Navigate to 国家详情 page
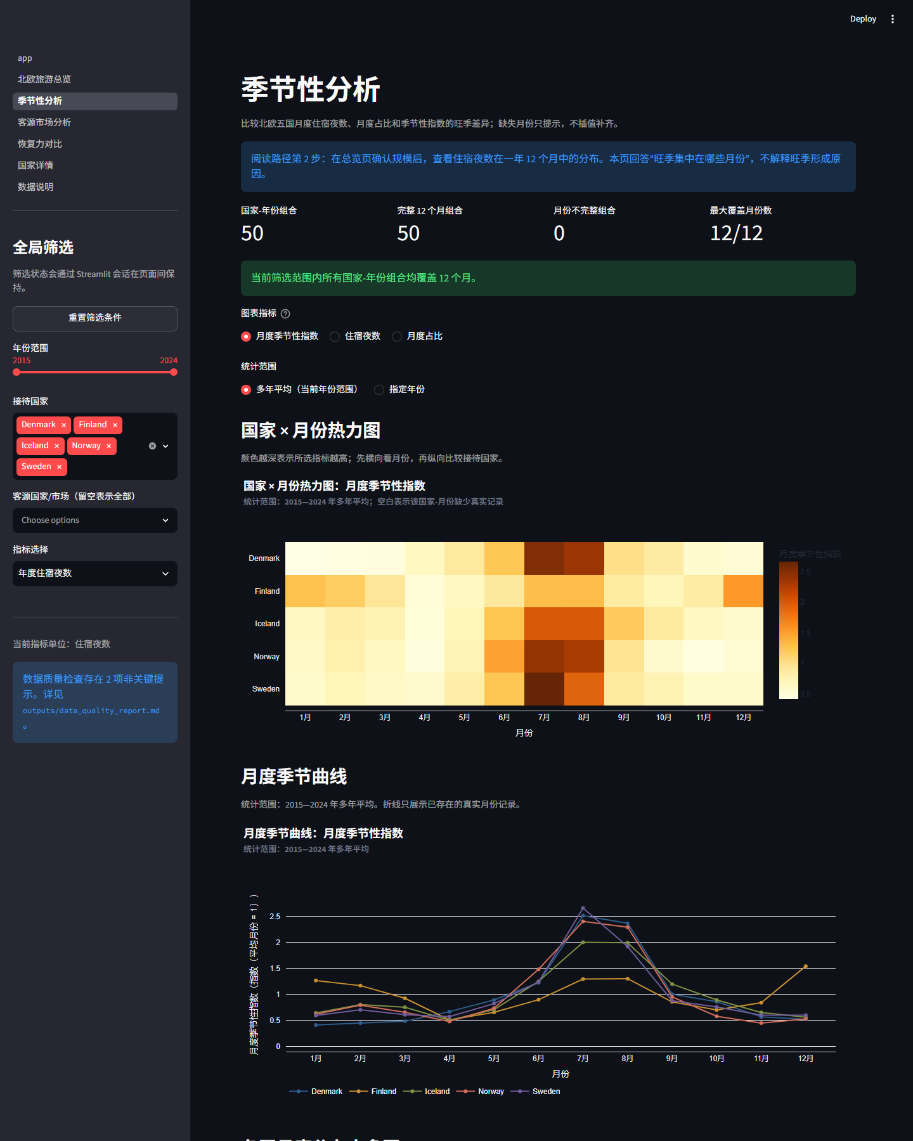913x1141 pixels. pos(95,166)
